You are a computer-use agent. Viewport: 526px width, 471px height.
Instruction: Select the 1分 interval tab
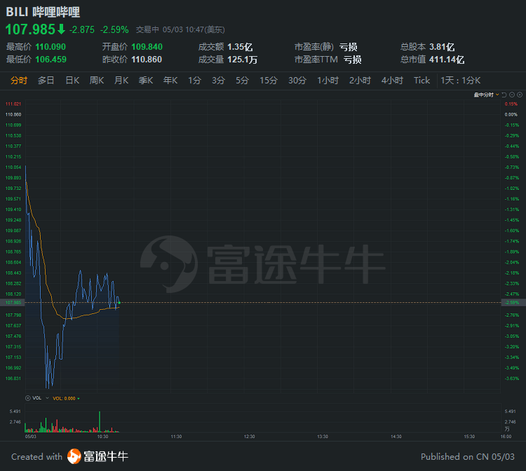tap(194, 81)
